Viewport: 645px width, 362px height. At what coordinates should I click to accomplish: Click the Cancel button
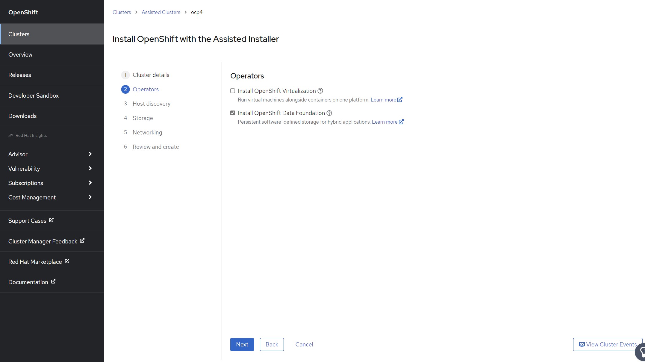pyautogui.click(x=304, y=344)
